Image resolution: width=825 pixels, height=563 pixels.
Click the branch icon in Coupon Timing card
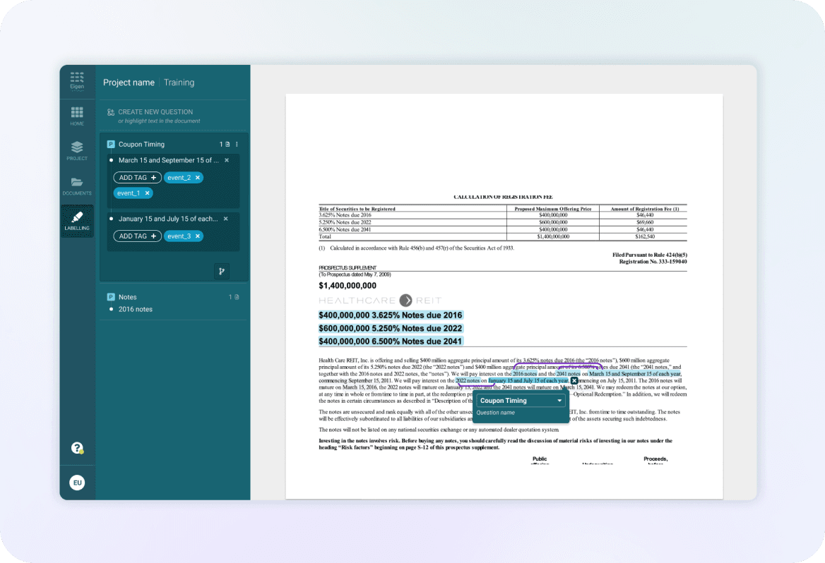[222, 272]
